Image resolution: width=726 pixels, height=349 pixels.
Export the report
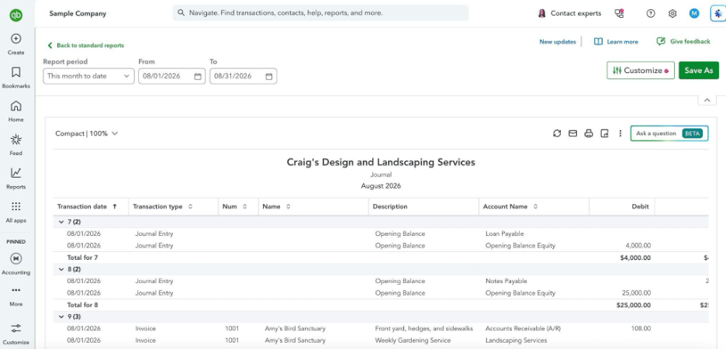point(604,133)
